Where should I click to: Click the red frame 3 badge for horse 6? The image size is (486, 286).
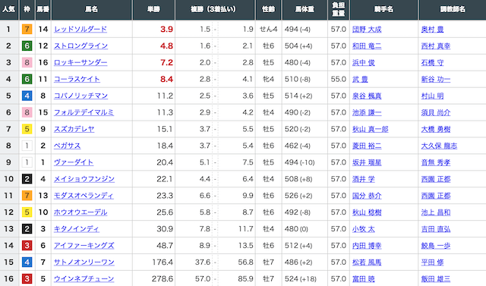(27, 246)
